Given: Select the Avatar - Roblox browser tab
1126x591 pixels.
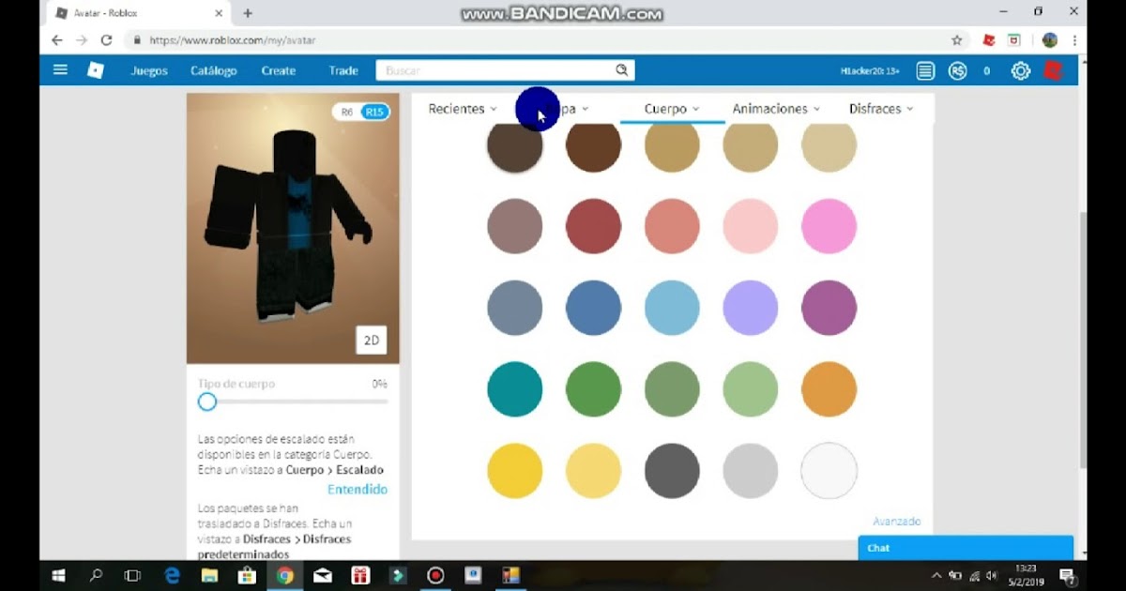Looking at the screenshot, I should pos(139,13).
